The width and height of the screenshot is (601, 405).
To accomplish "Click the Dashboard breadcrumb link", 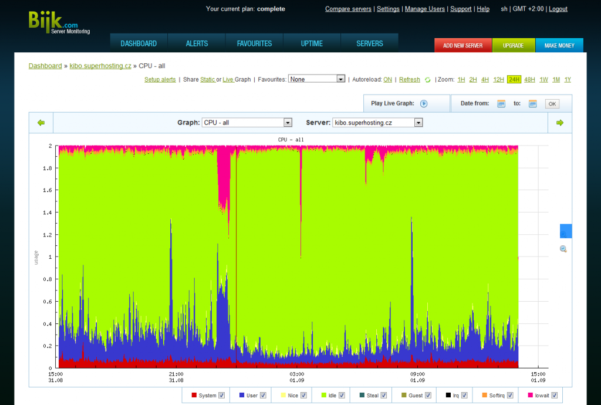I will tap(45, 66).
